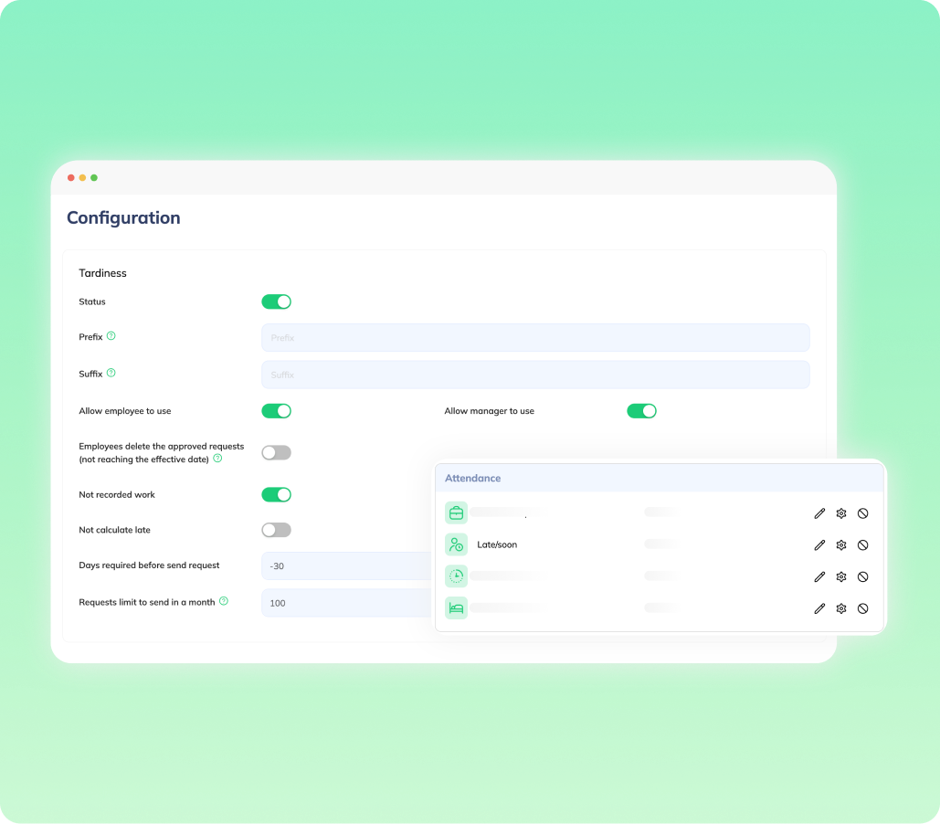This screenshot has height=824, width=940.
Task: Click the ban icon on clock row
Action: pyautogui.click(x=863, y=577)
